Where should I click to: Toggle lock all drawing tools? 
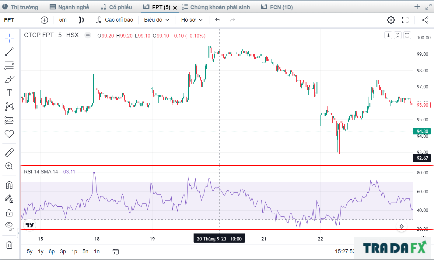click(x=9, y=212)
